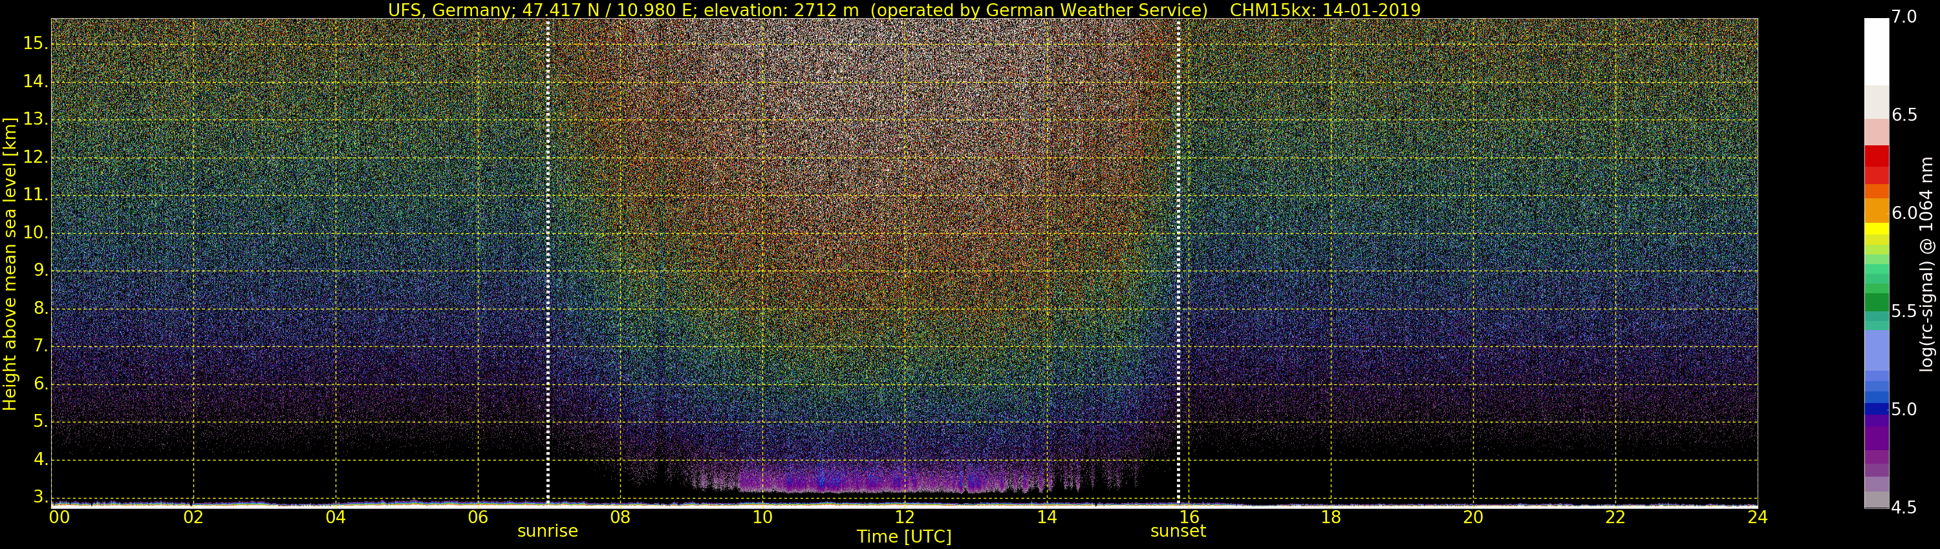Click the 'sunrise' label below the axis

coord(548,531)
